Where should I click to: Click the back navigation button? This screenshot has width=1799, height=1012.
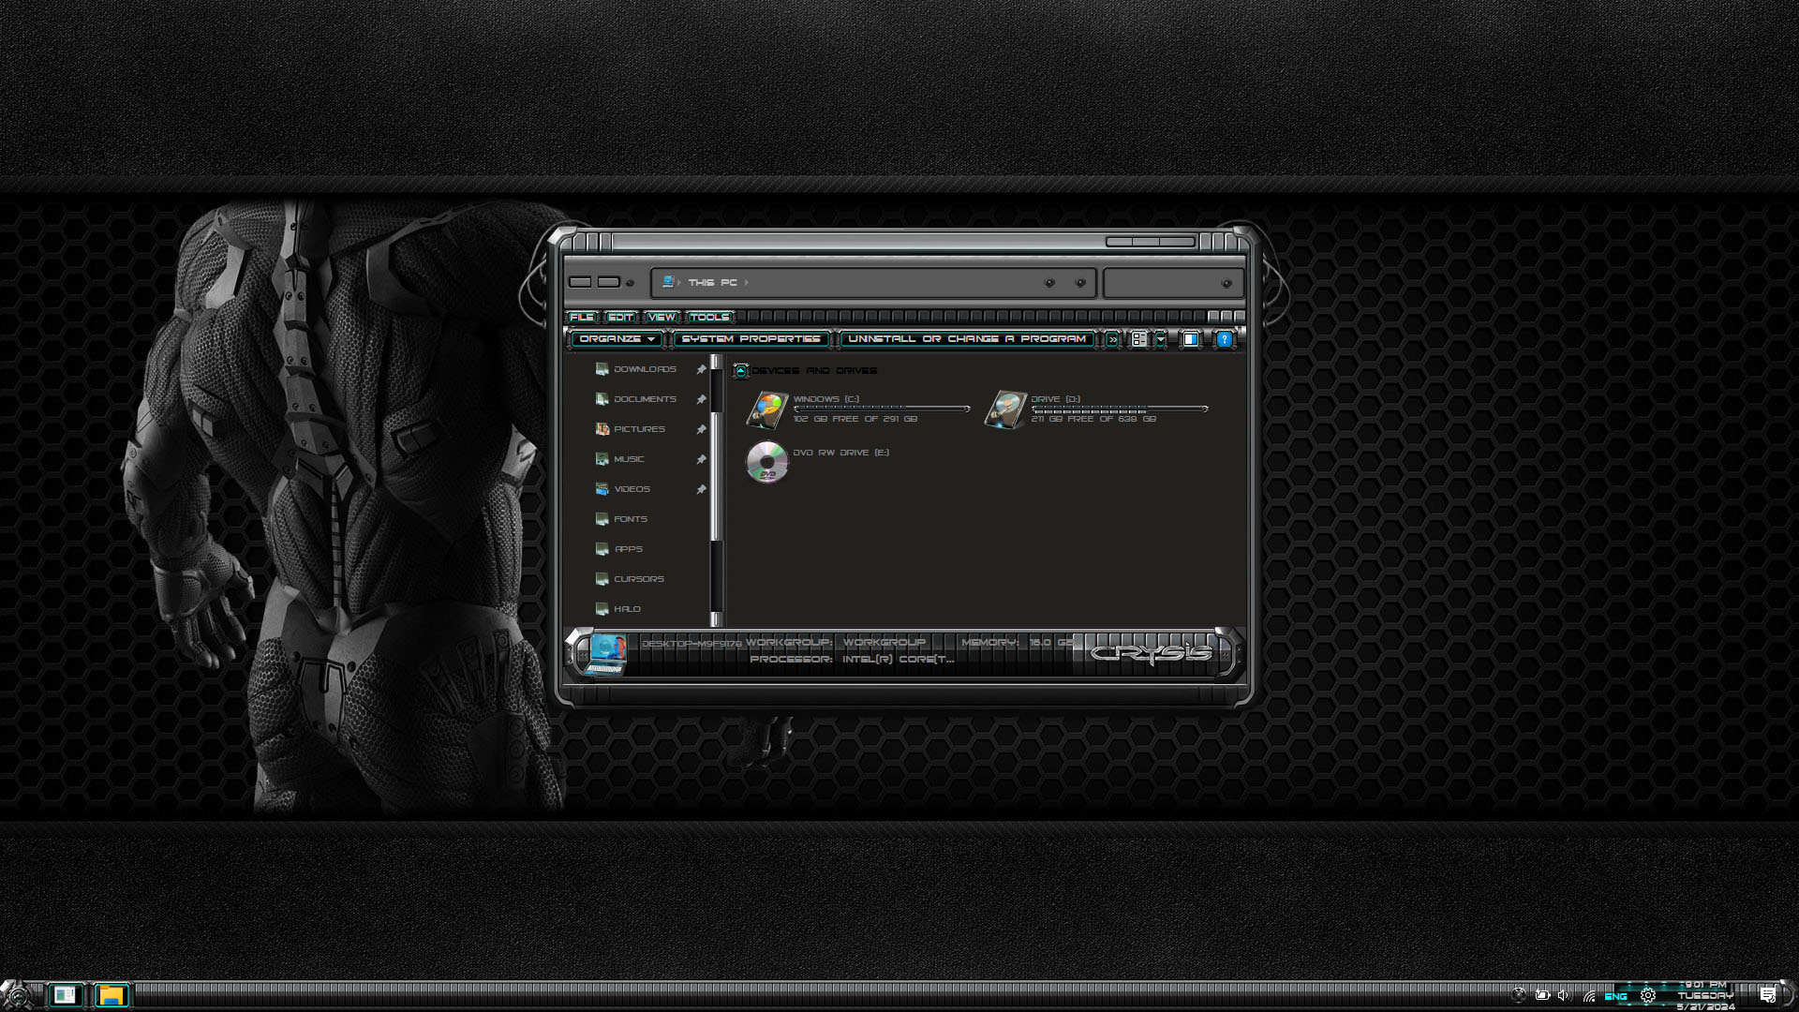580,282
